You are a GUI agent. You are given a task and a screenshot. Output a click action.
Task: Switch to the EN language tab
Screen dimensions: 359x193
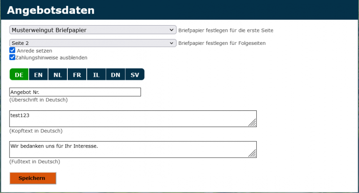coord(38,75)
